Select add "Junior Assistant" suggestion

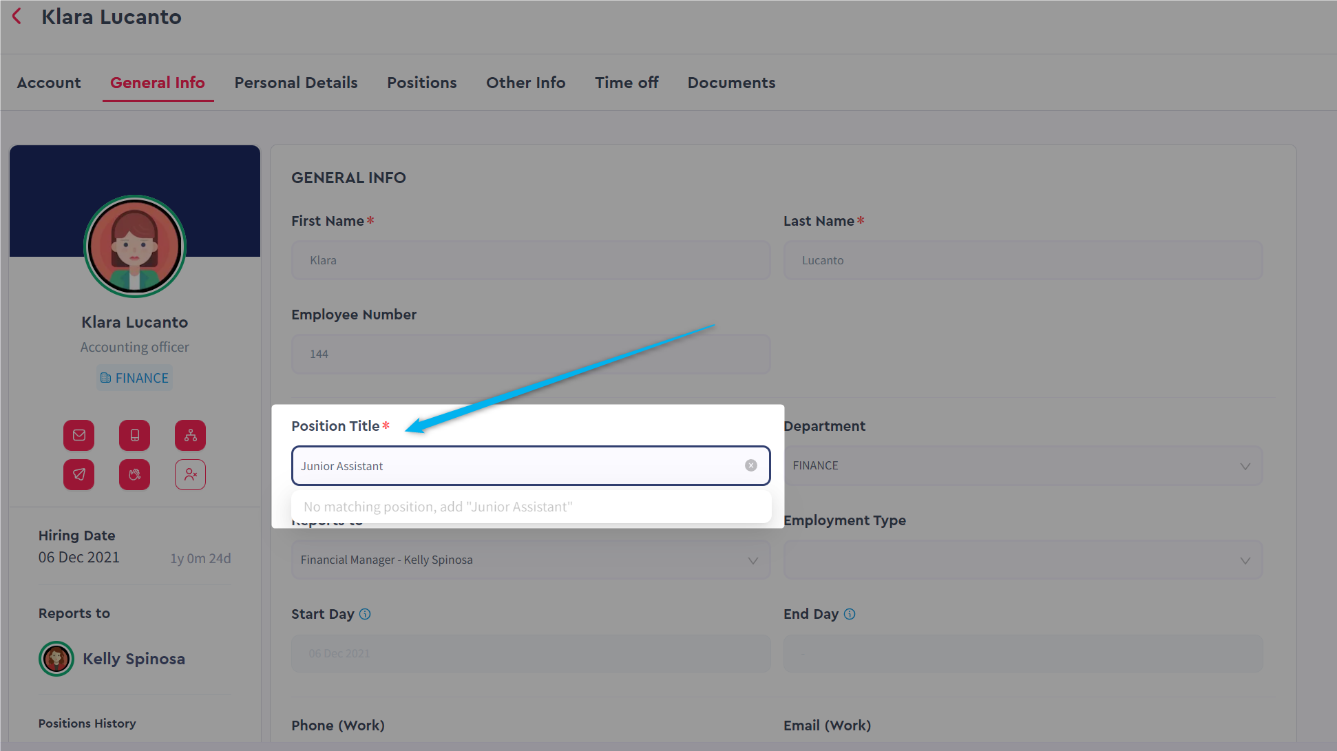point(438,507)
